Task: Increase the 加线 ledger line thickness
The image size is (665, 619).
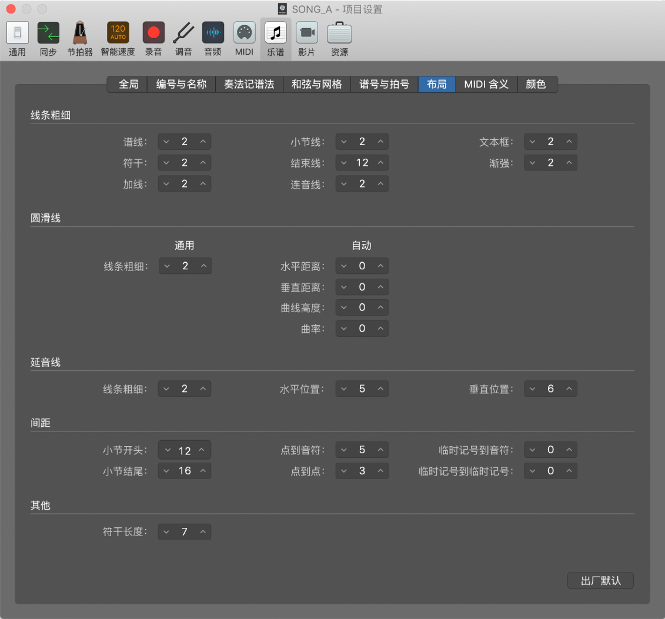Action: tap(203, 184)
